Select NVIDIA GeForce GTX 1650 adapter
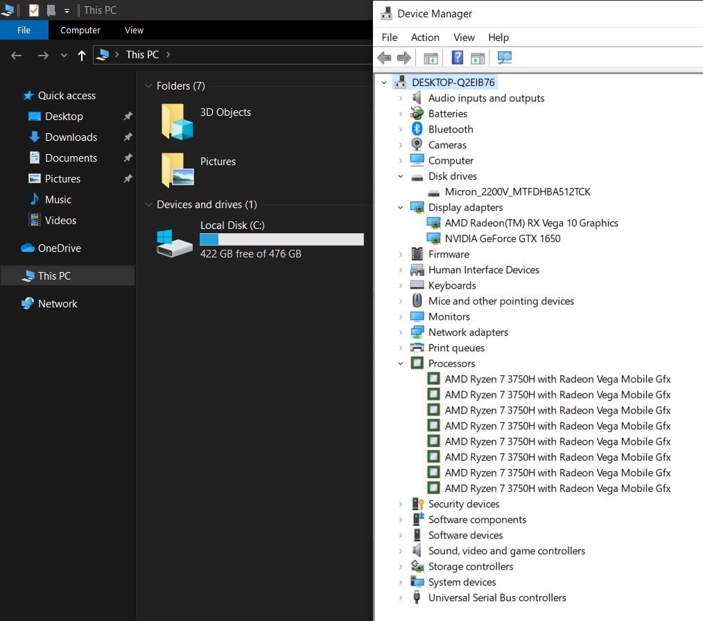 click(x=502, y=239)
